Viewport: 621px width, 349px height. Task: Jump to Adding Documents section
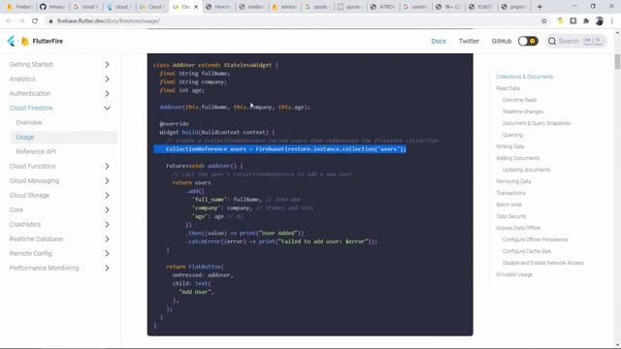(517, 158)
